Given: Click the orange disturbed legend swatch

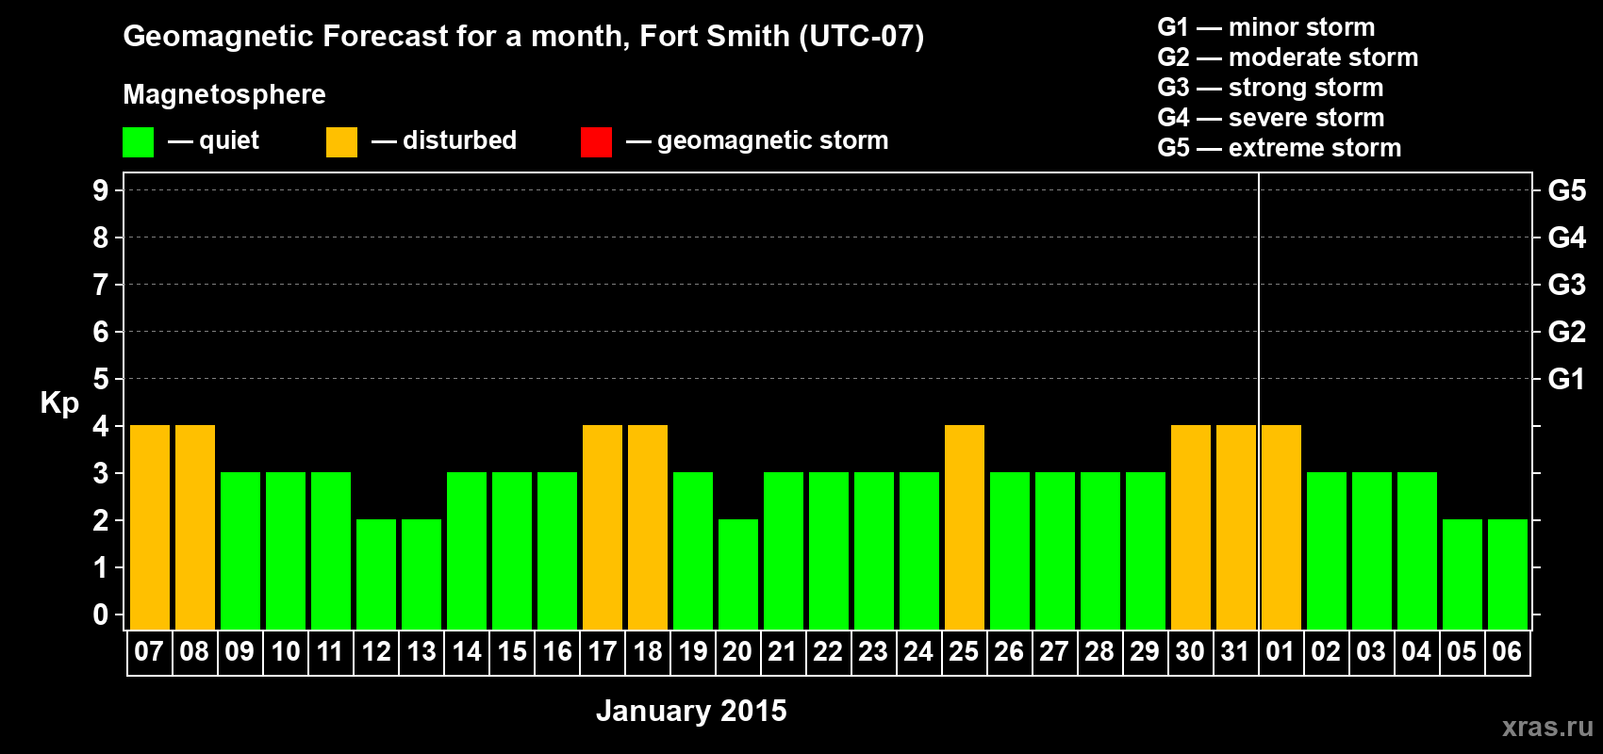Looking at the screenshot, I should click(341, 142).
